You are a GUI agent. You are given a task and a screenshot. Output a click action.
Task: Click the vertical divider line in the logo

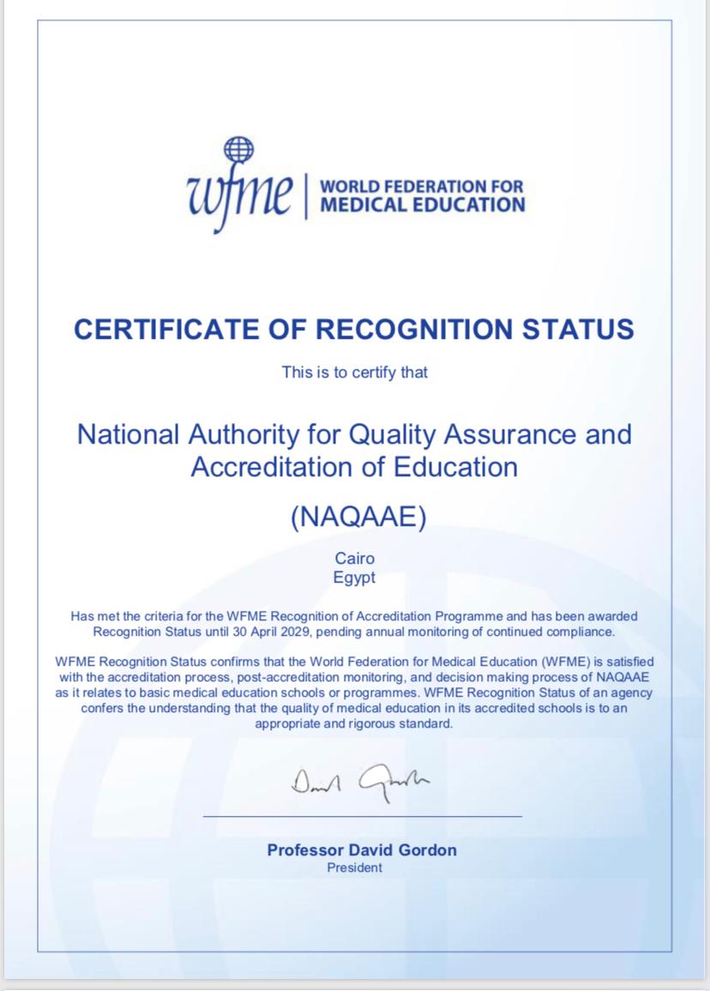pyautogui.click(x=305, y=195)
